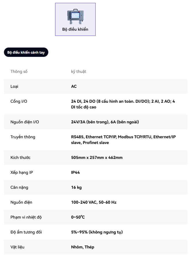Click the "IP44" rating value
Screen dimensions: 190x257
(75, 172)
